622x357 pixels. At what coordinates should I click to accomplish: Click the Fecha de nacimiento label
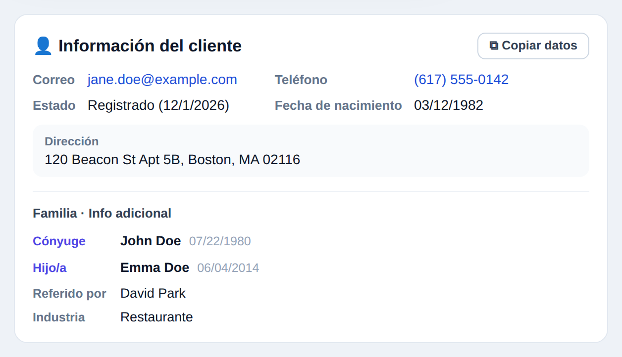pos(338,106)
